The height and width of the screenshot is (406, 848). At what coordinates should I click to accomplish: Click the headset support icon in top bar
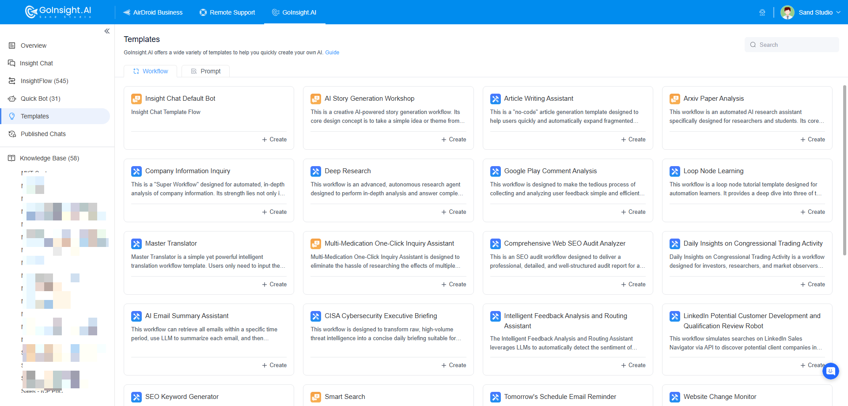762,12
